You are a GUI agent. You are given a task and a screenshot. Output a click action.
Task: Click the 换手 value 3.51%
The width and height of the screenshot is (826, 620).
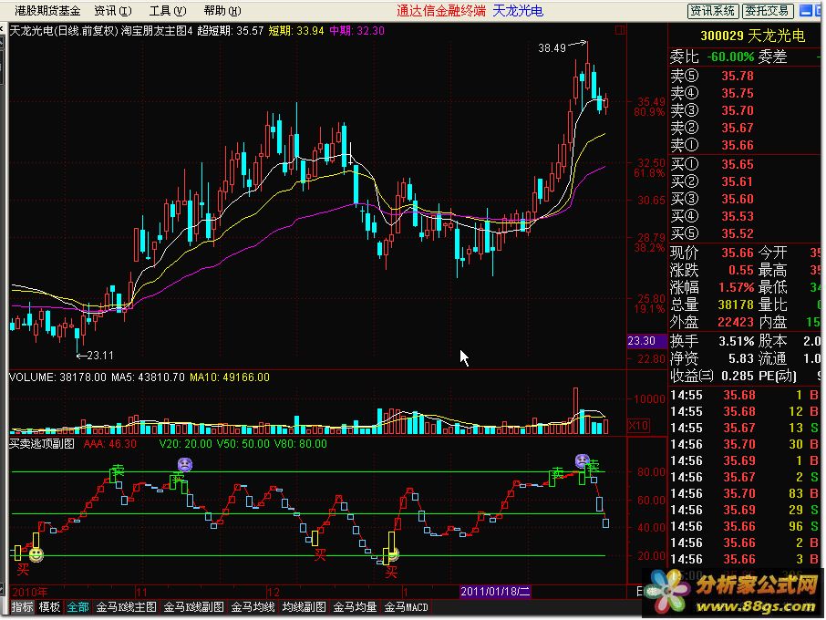[x=737, y=341]
